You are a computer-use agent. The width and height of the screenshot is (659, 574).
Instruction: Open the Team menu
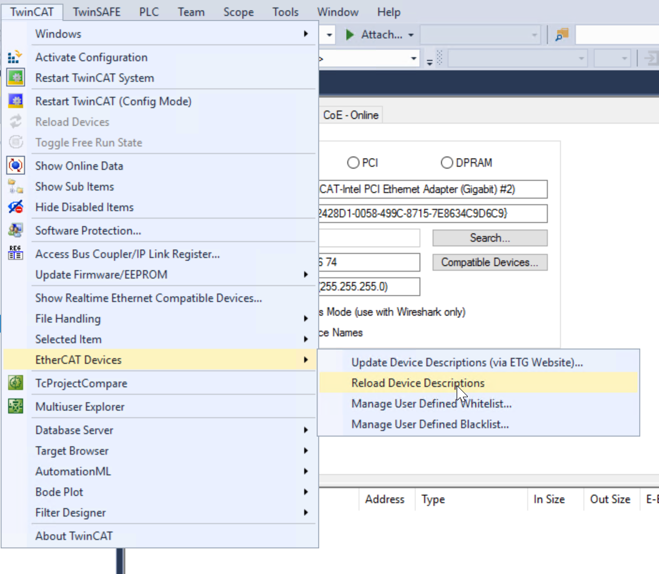191,12
